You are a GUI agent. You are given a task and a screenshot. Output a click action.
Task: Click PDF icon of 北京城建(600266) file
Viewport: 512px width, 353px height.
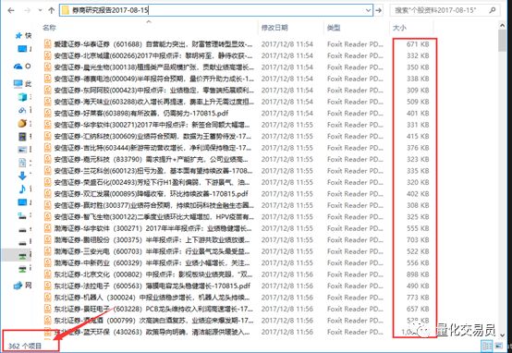point(48,55)
